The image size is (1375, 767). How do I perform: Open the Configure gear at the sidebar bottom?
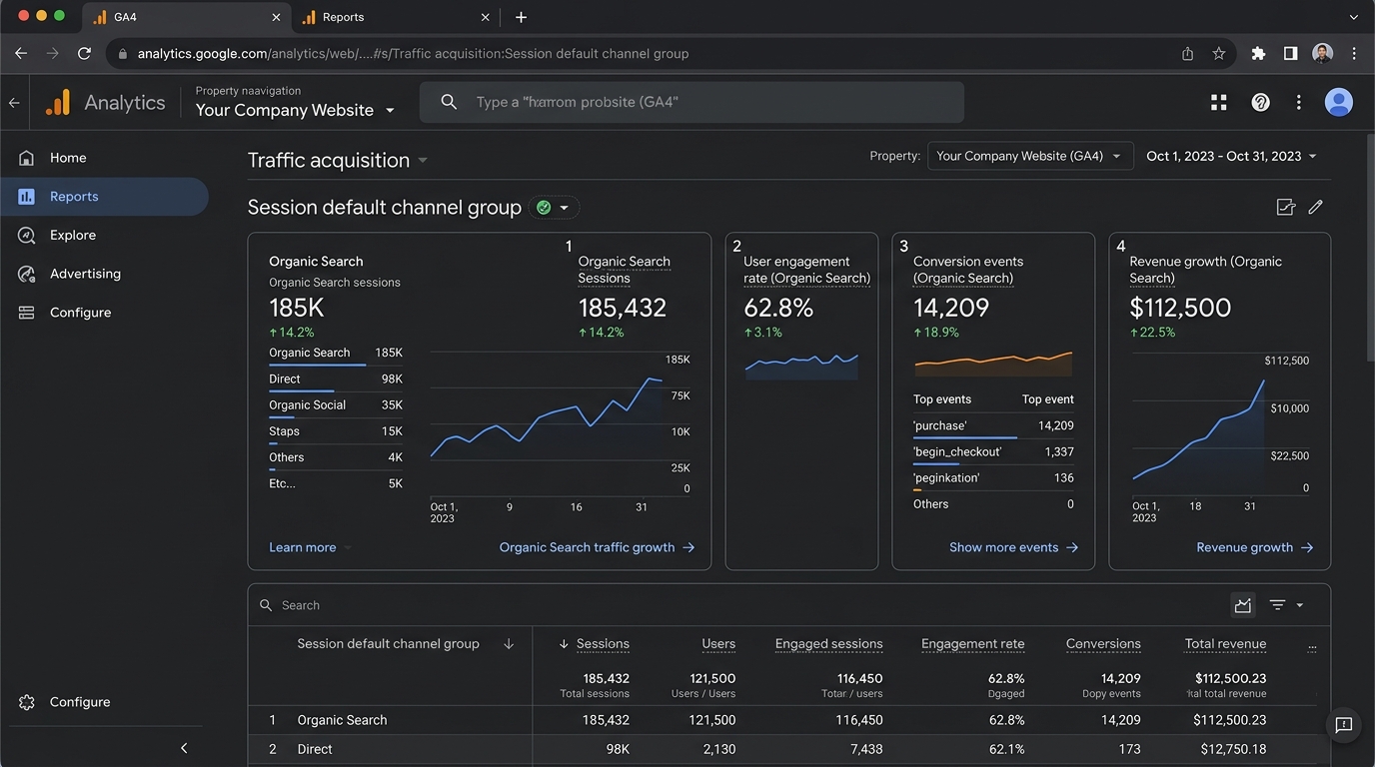[27, 702]
